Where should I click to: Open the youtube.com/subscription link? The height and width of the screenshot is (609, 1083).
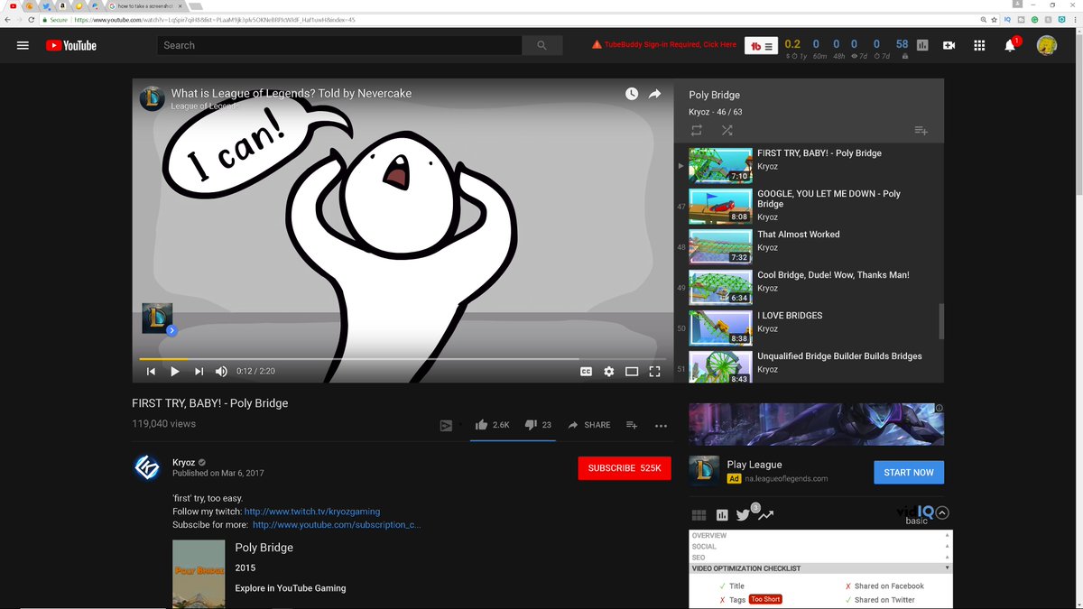tap(337, 524)
